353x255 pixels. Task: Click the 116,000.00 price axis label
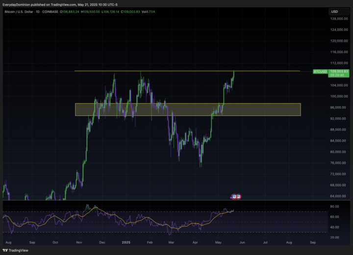coord(339,52)
